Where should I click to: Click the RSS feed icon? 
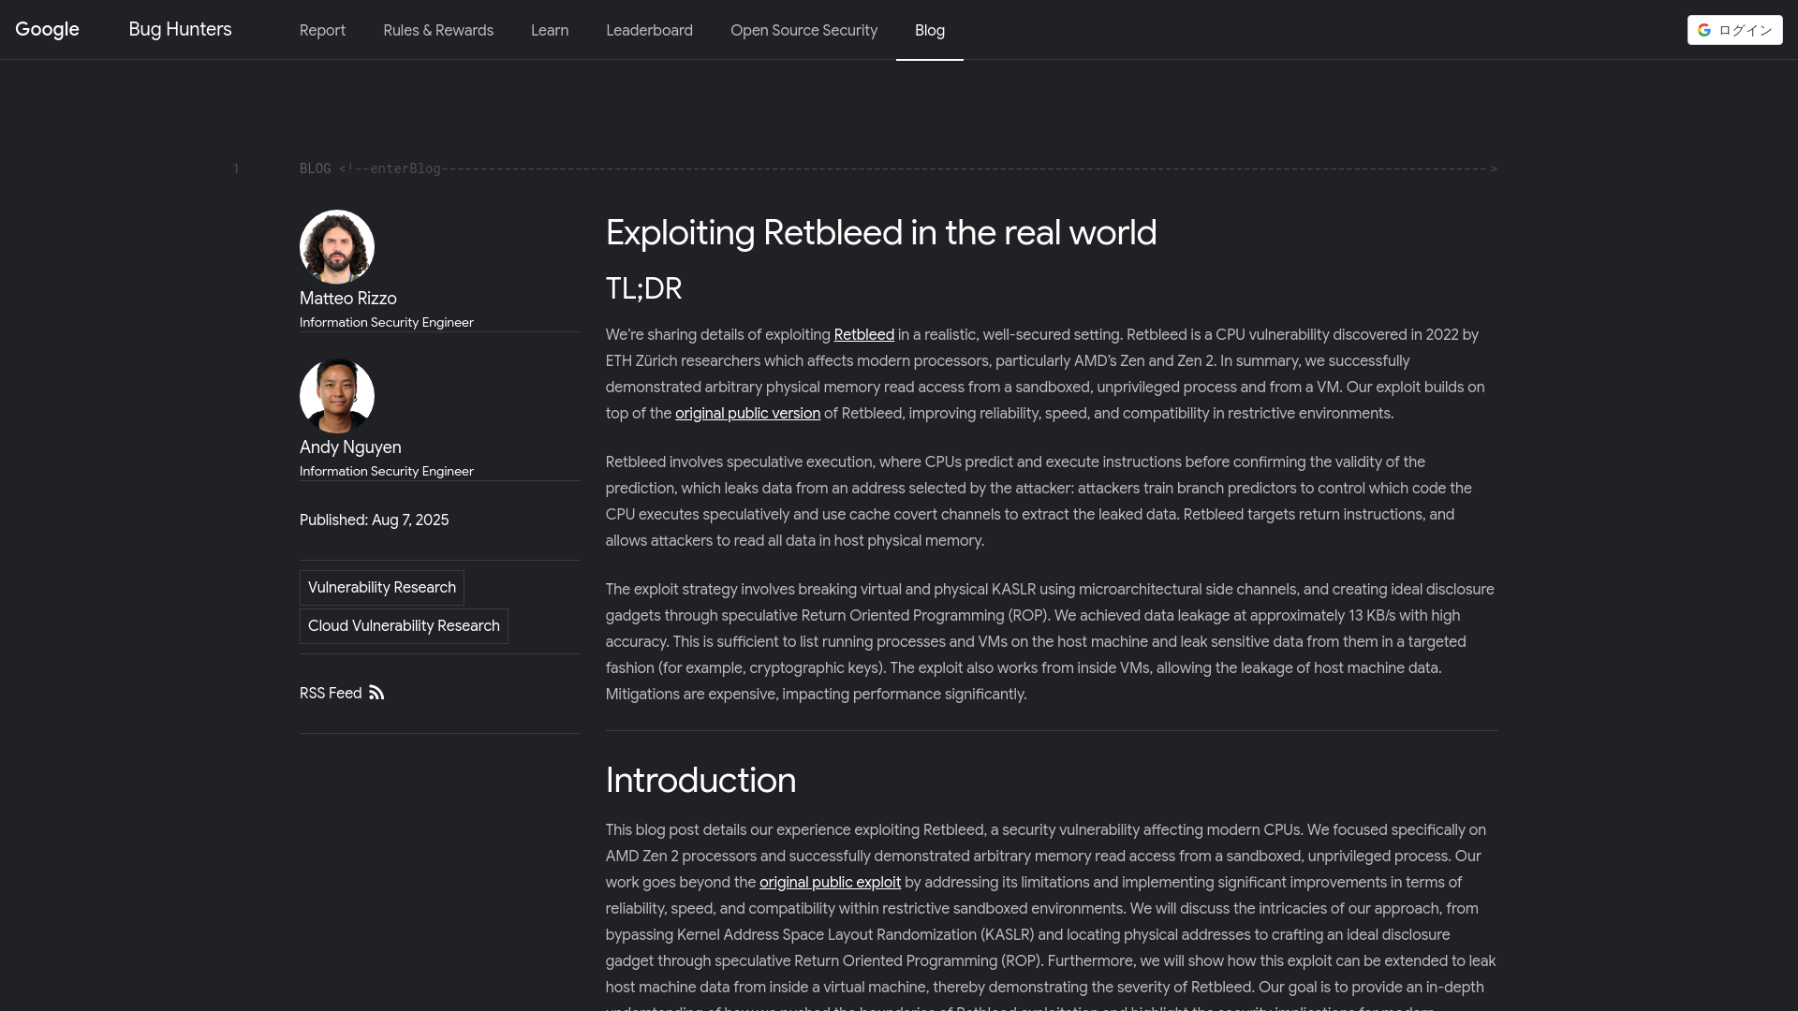[x=376, y=693]
